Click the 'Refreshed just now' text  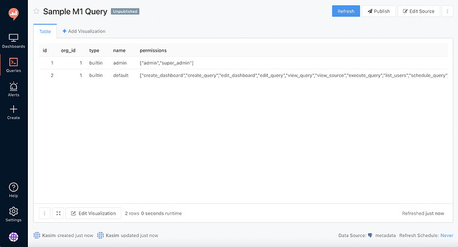tap(423, 213)
